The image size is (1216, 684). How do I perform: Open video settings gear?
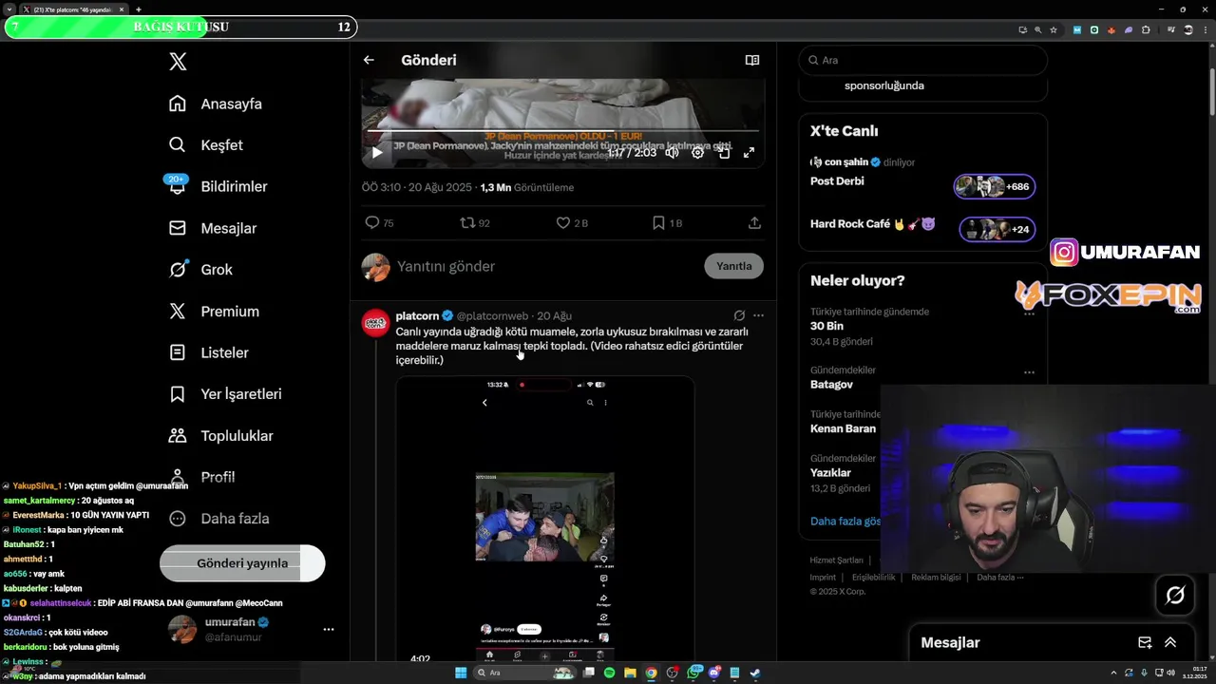pyautogui.click(x=697, y=152)
